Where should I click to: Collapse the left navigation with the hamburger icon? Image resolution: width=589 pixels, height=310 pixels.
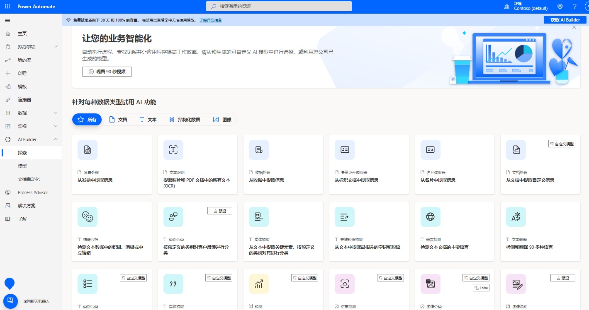click(x=7, y=20)
